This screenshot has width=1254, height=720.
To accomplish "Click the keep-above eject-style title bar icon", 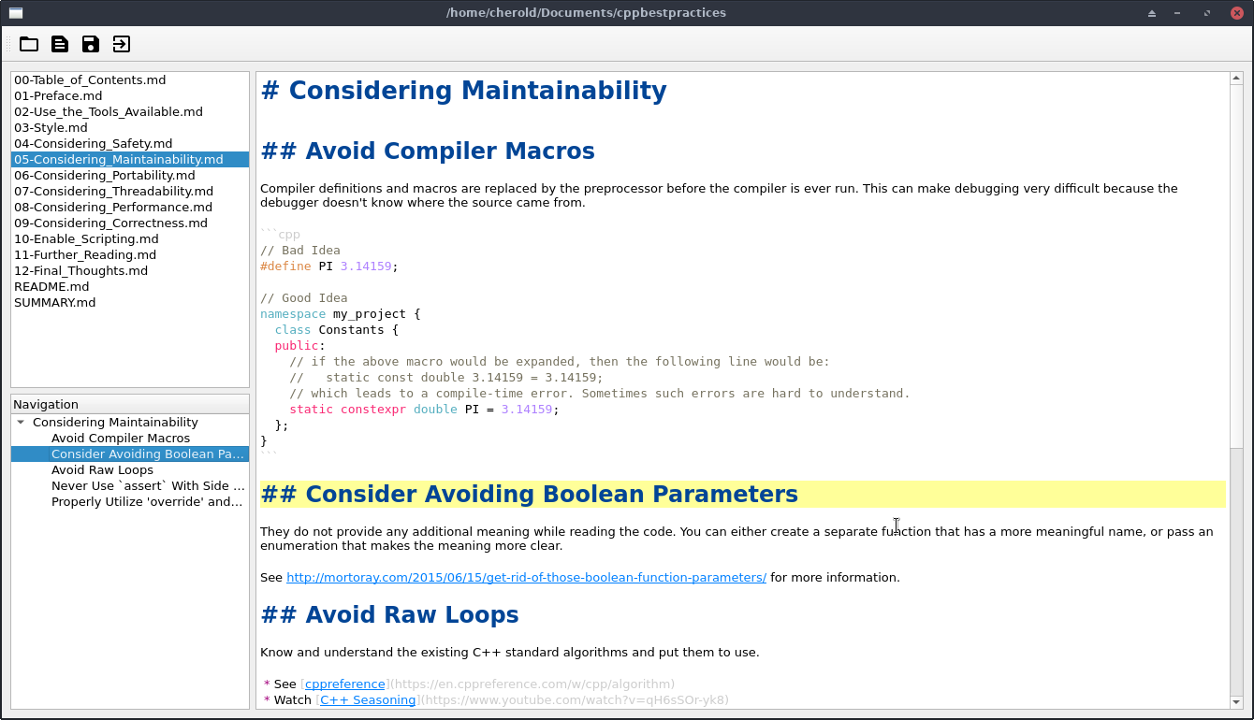I will point(1152,13).
